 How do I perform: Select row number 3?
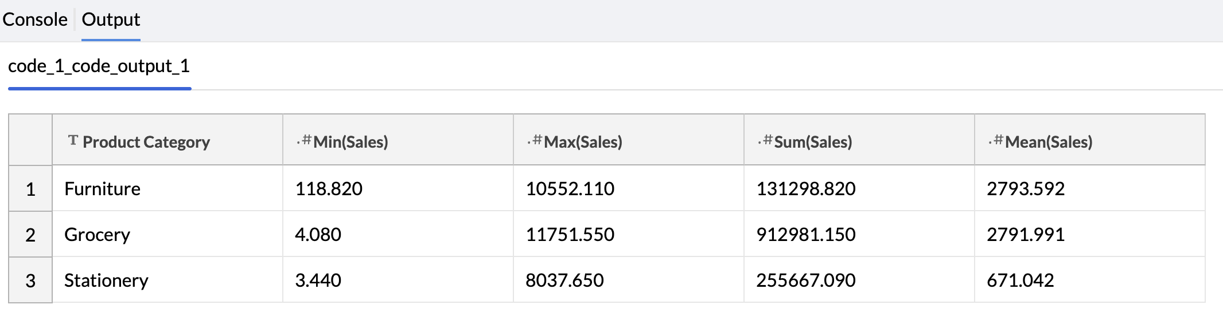pyautogui.click(x=30, y=280)
